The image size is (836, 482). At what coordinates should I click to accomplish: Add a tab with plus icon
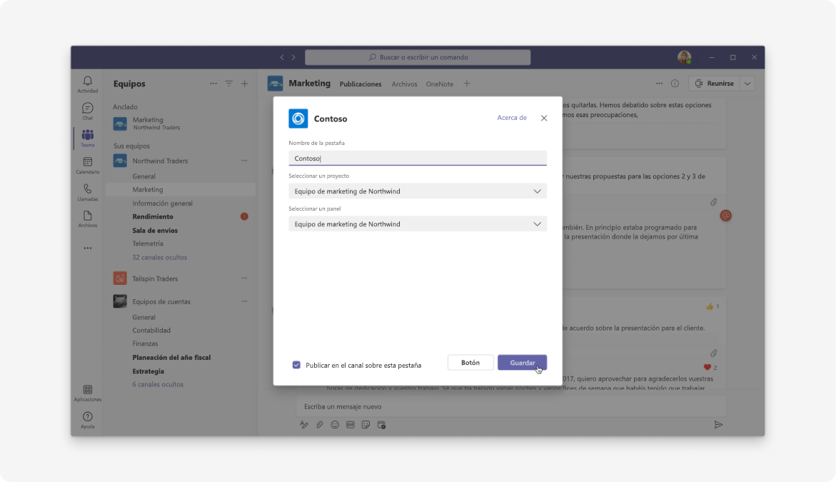pyautogui.click(x=466, y=84)
